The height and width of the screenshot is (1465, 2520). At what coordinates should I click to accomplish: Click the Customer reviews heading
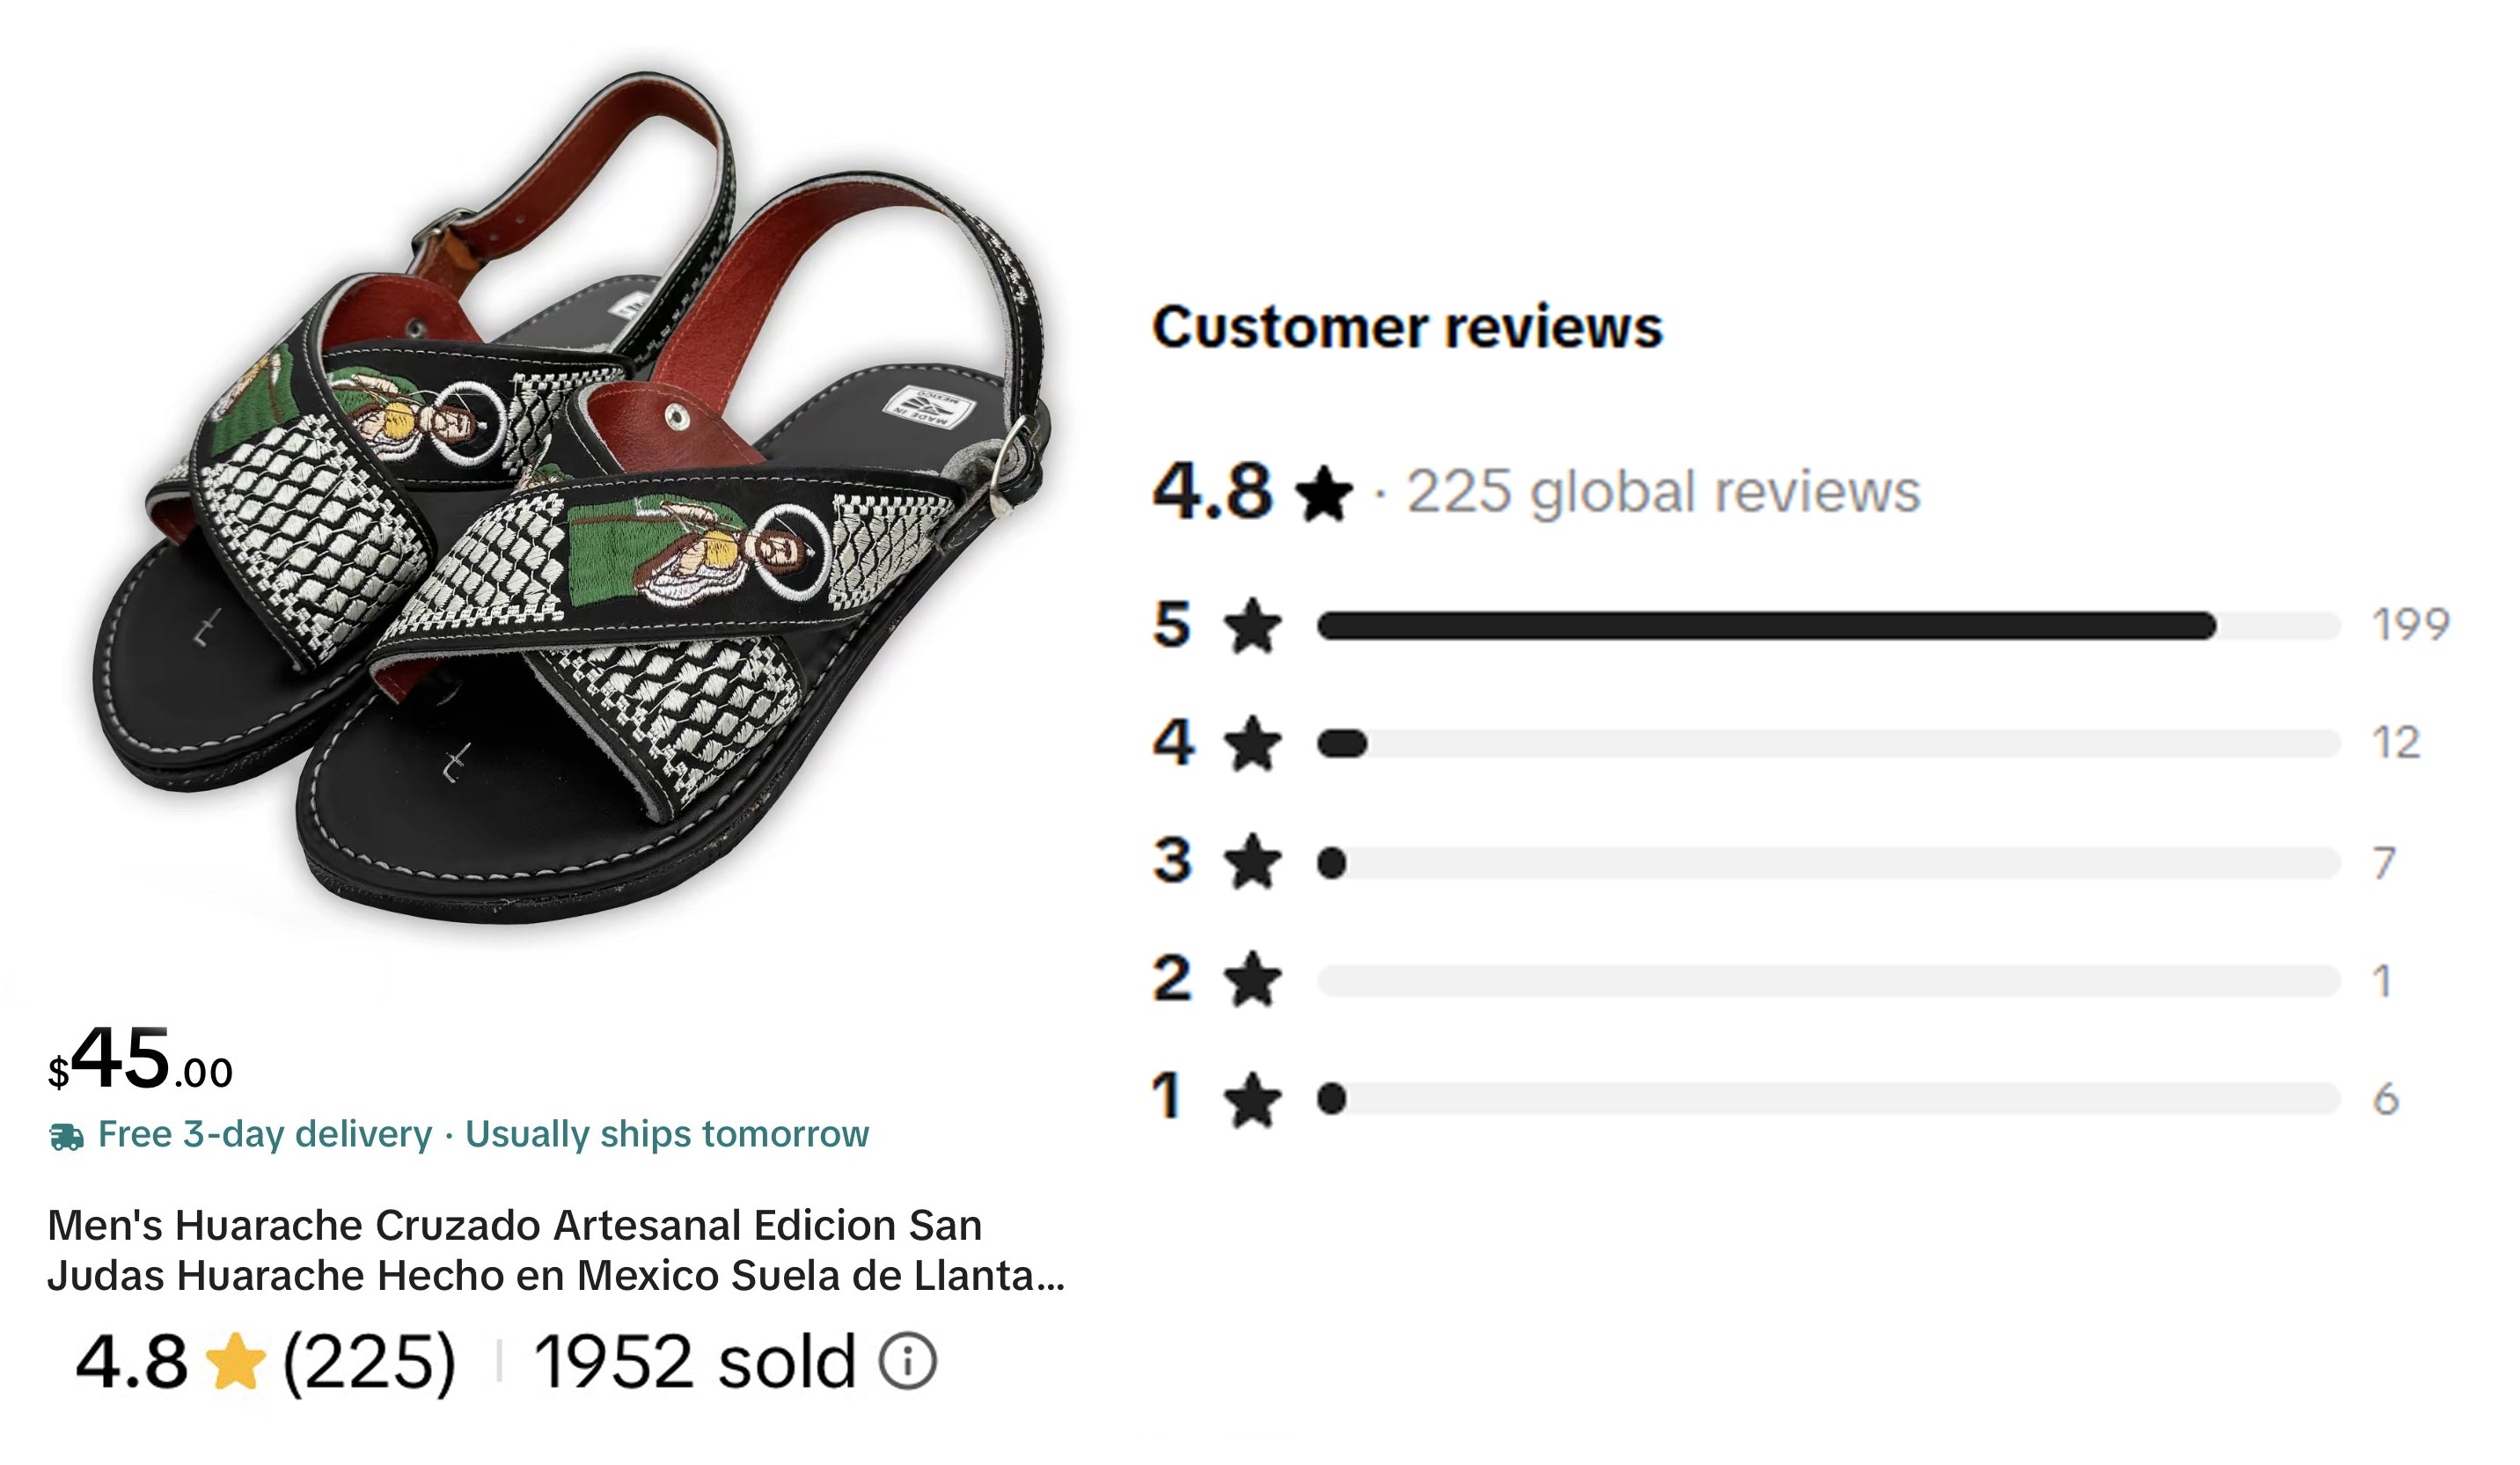pyautogui.click(x=1407, y=326)
